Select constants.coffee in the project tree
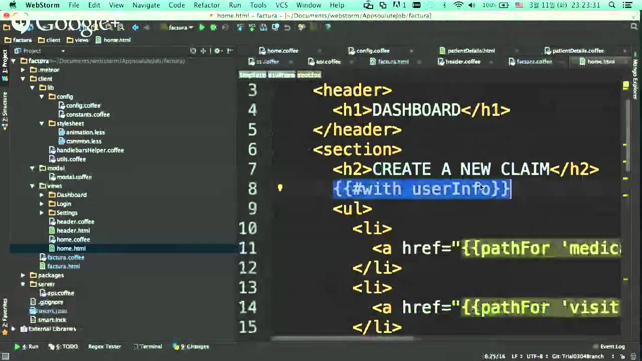 point(83,114)
